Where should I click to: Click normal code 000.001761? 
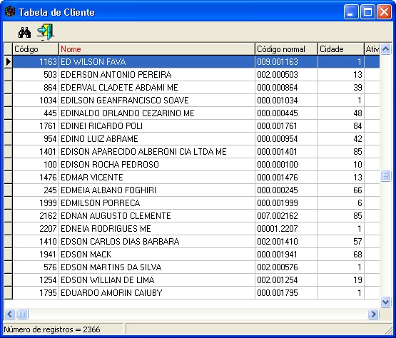[x=286, y=126]
